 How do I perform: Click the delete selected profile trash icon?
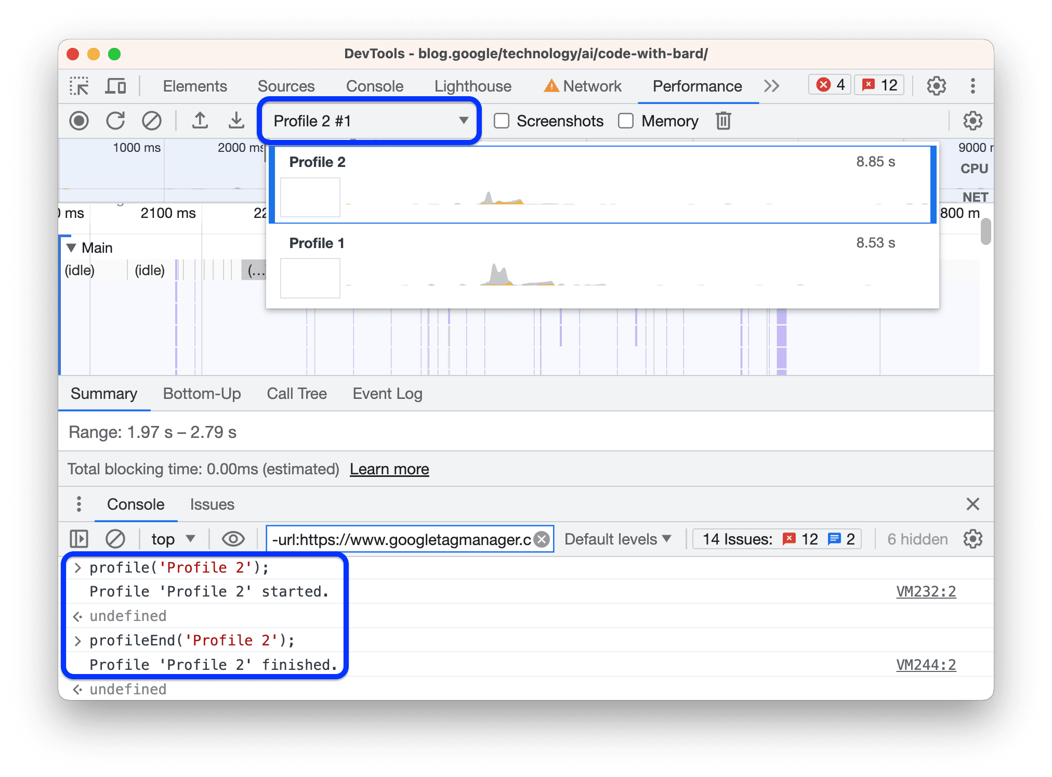(x=723, y=120)
